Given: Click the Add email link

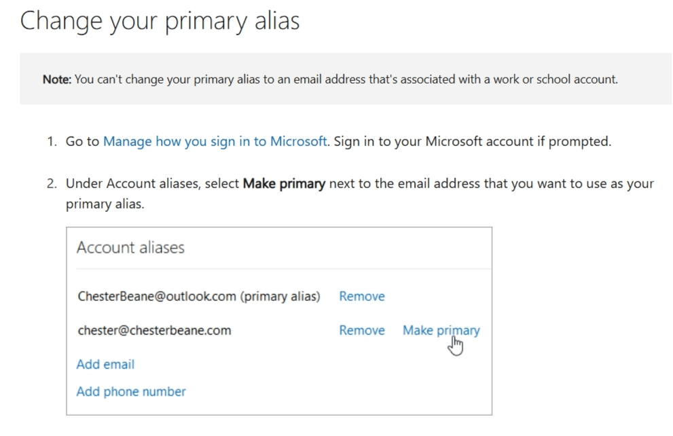Looking at the screenshot, I should pos(105,364).
